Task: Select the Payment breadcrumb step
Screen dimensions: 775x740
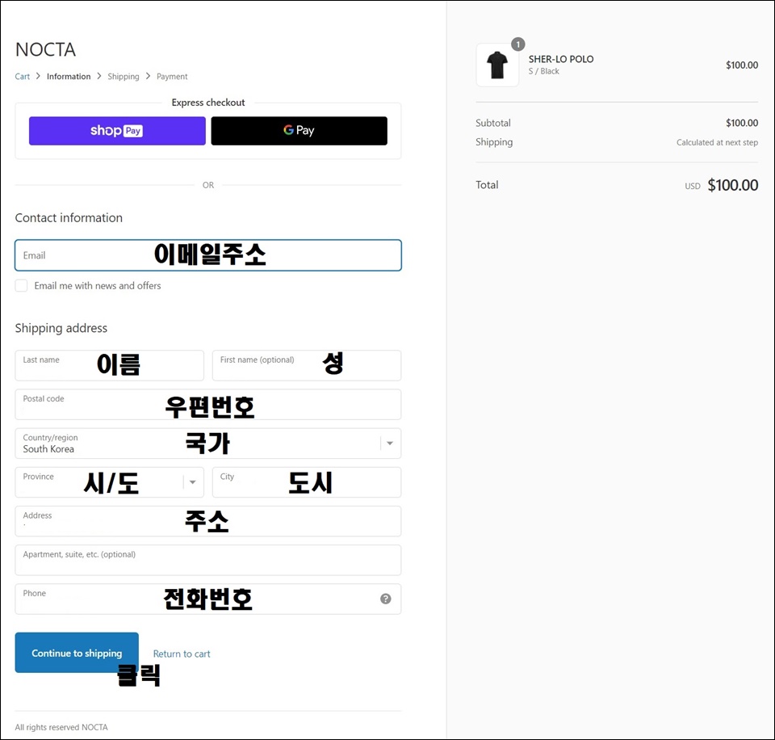Action: tap(172, 76)
